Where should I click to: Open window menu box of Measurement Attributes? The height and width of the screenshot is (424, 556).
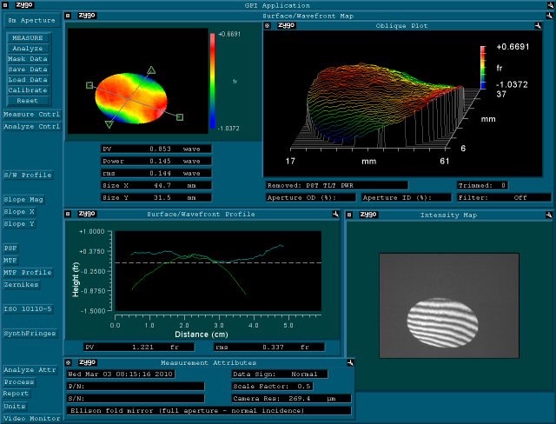[x=69, y=362]
